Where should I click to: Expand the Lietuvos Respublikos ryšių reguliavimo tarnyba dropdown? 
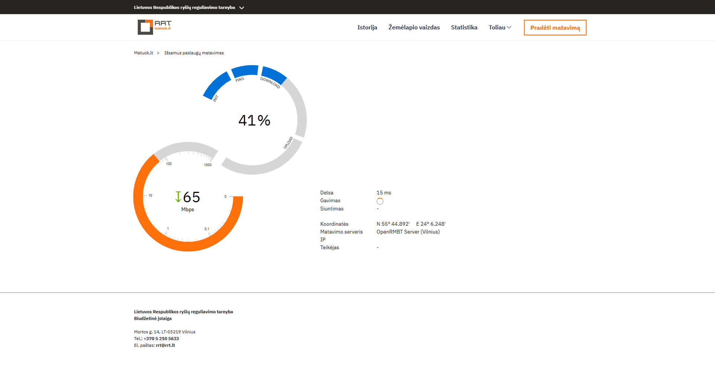pyautogui.click(x=189, y=7)
